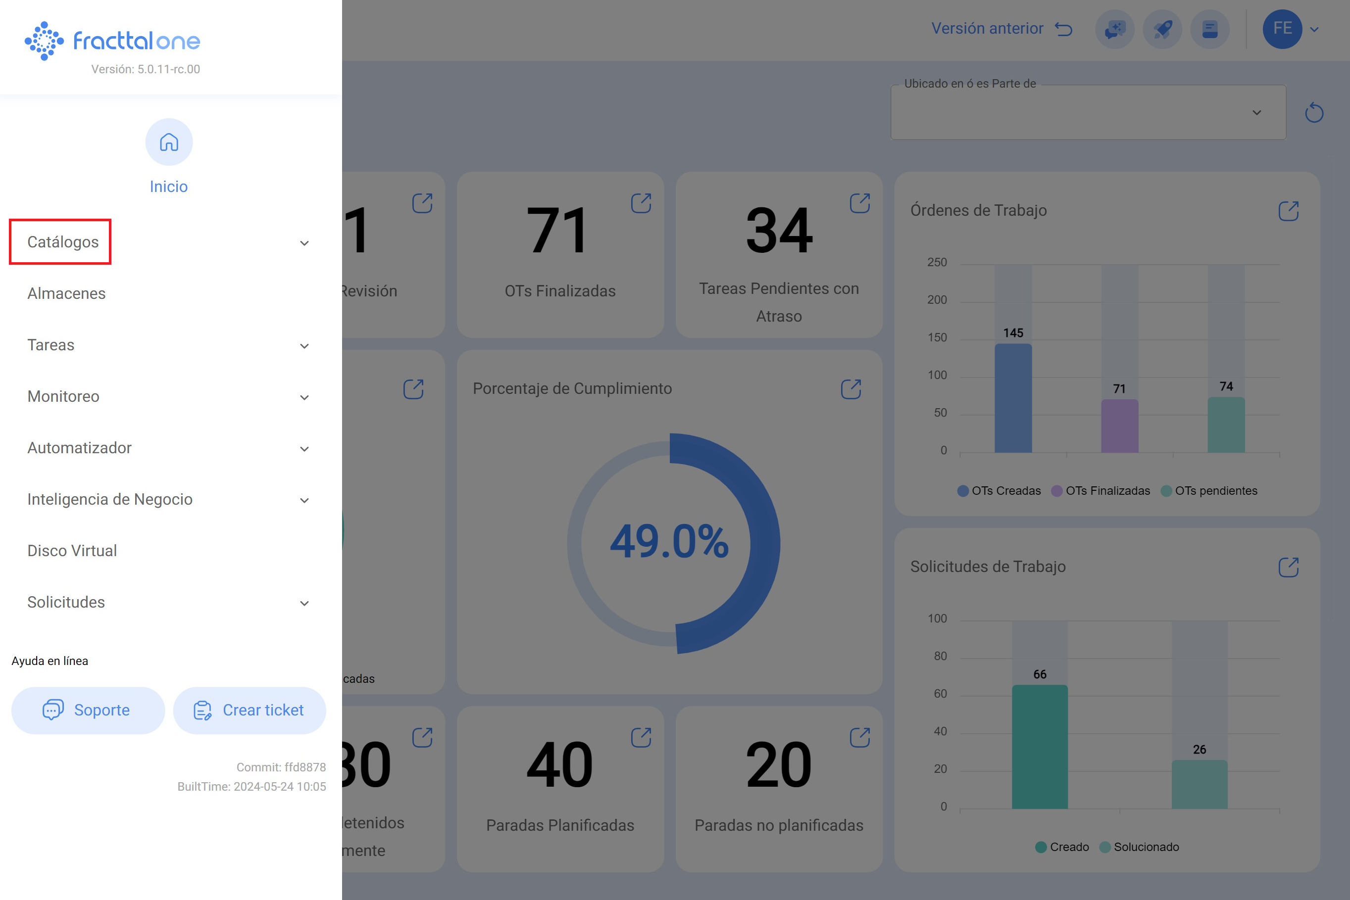
Task: Click the Inicio home icon
Action: pyautogui.click(x=169, y=142)
